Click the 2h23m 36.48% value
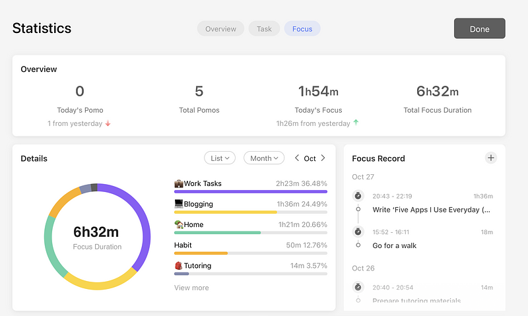 tap(302, 183)
